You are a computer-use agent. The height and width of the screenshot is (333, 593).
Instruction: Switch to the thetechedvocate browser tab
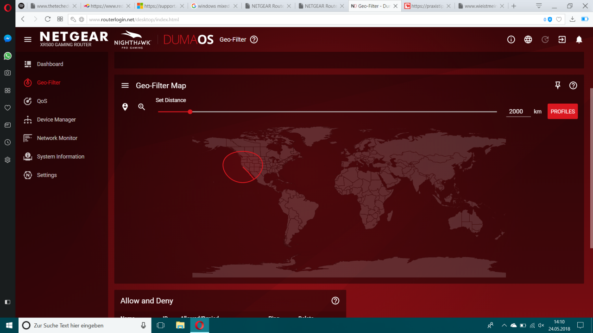(x=53, y=6)
